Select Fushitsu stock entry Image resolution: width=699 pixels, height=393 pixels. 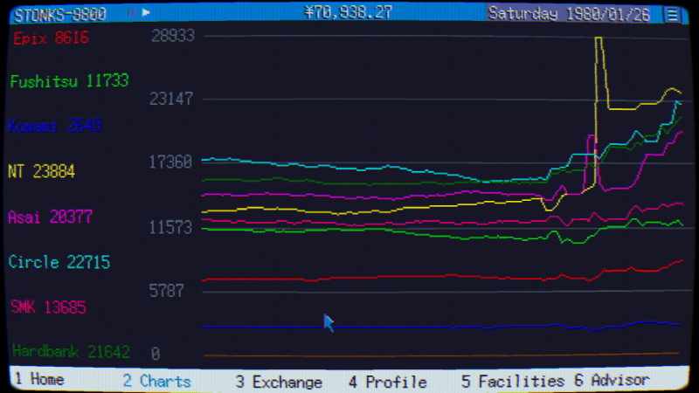coord(69,81)
